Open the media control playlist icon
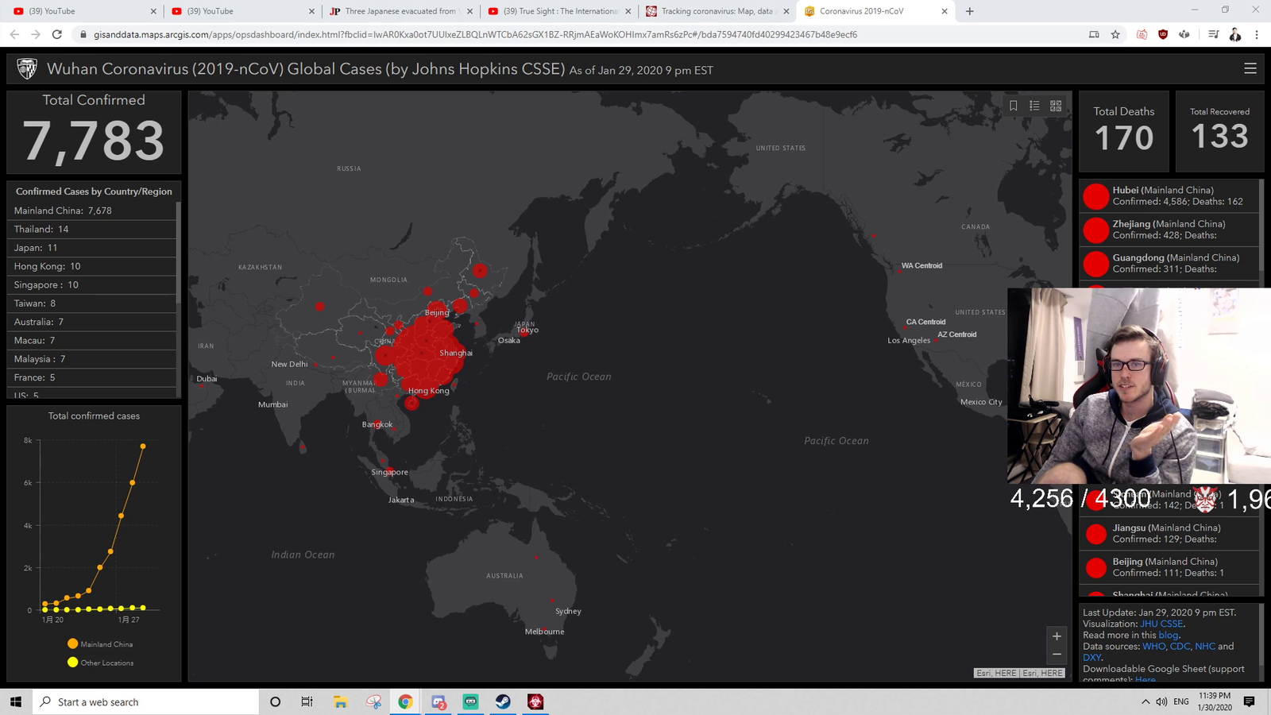 click(x=1214, y=34)
